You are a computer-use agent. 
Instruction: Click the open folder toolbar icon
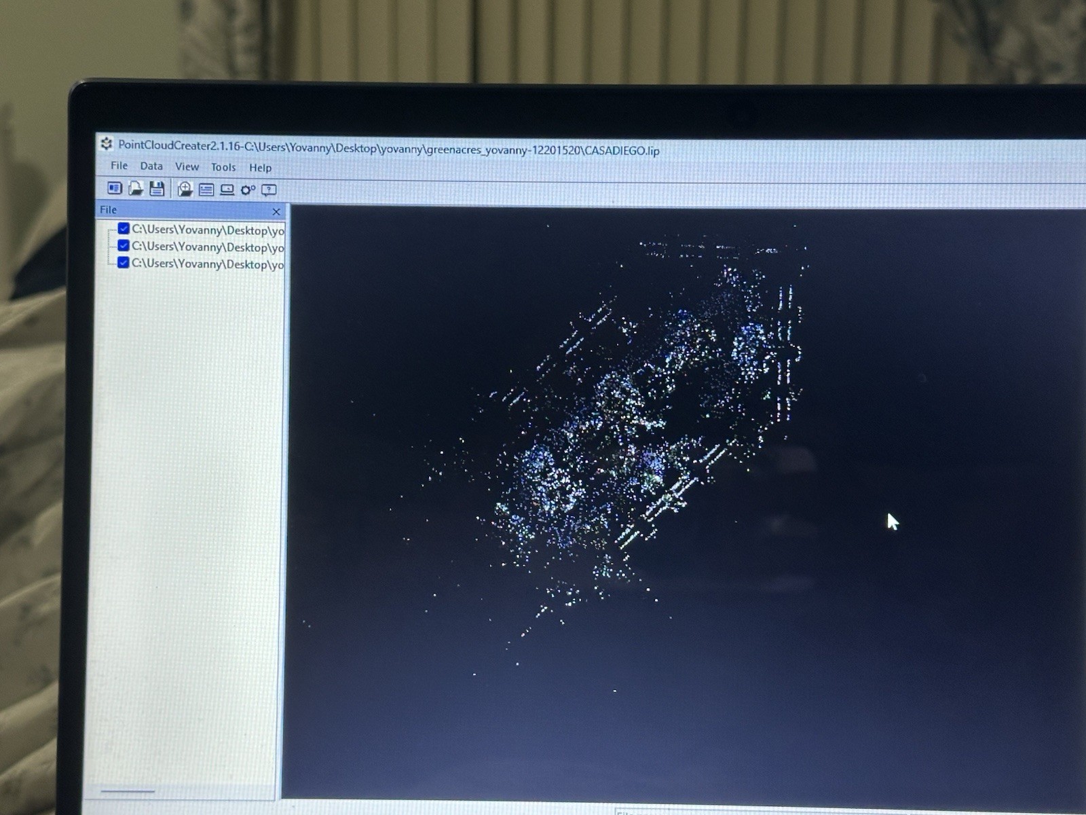pos(136,188)
